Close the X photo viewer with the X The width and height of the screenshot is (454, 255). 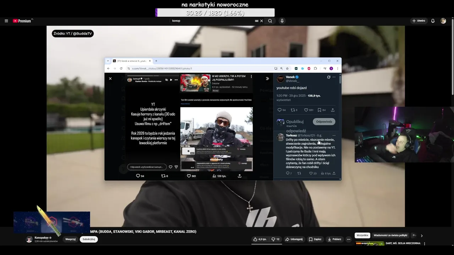(110, 79)
